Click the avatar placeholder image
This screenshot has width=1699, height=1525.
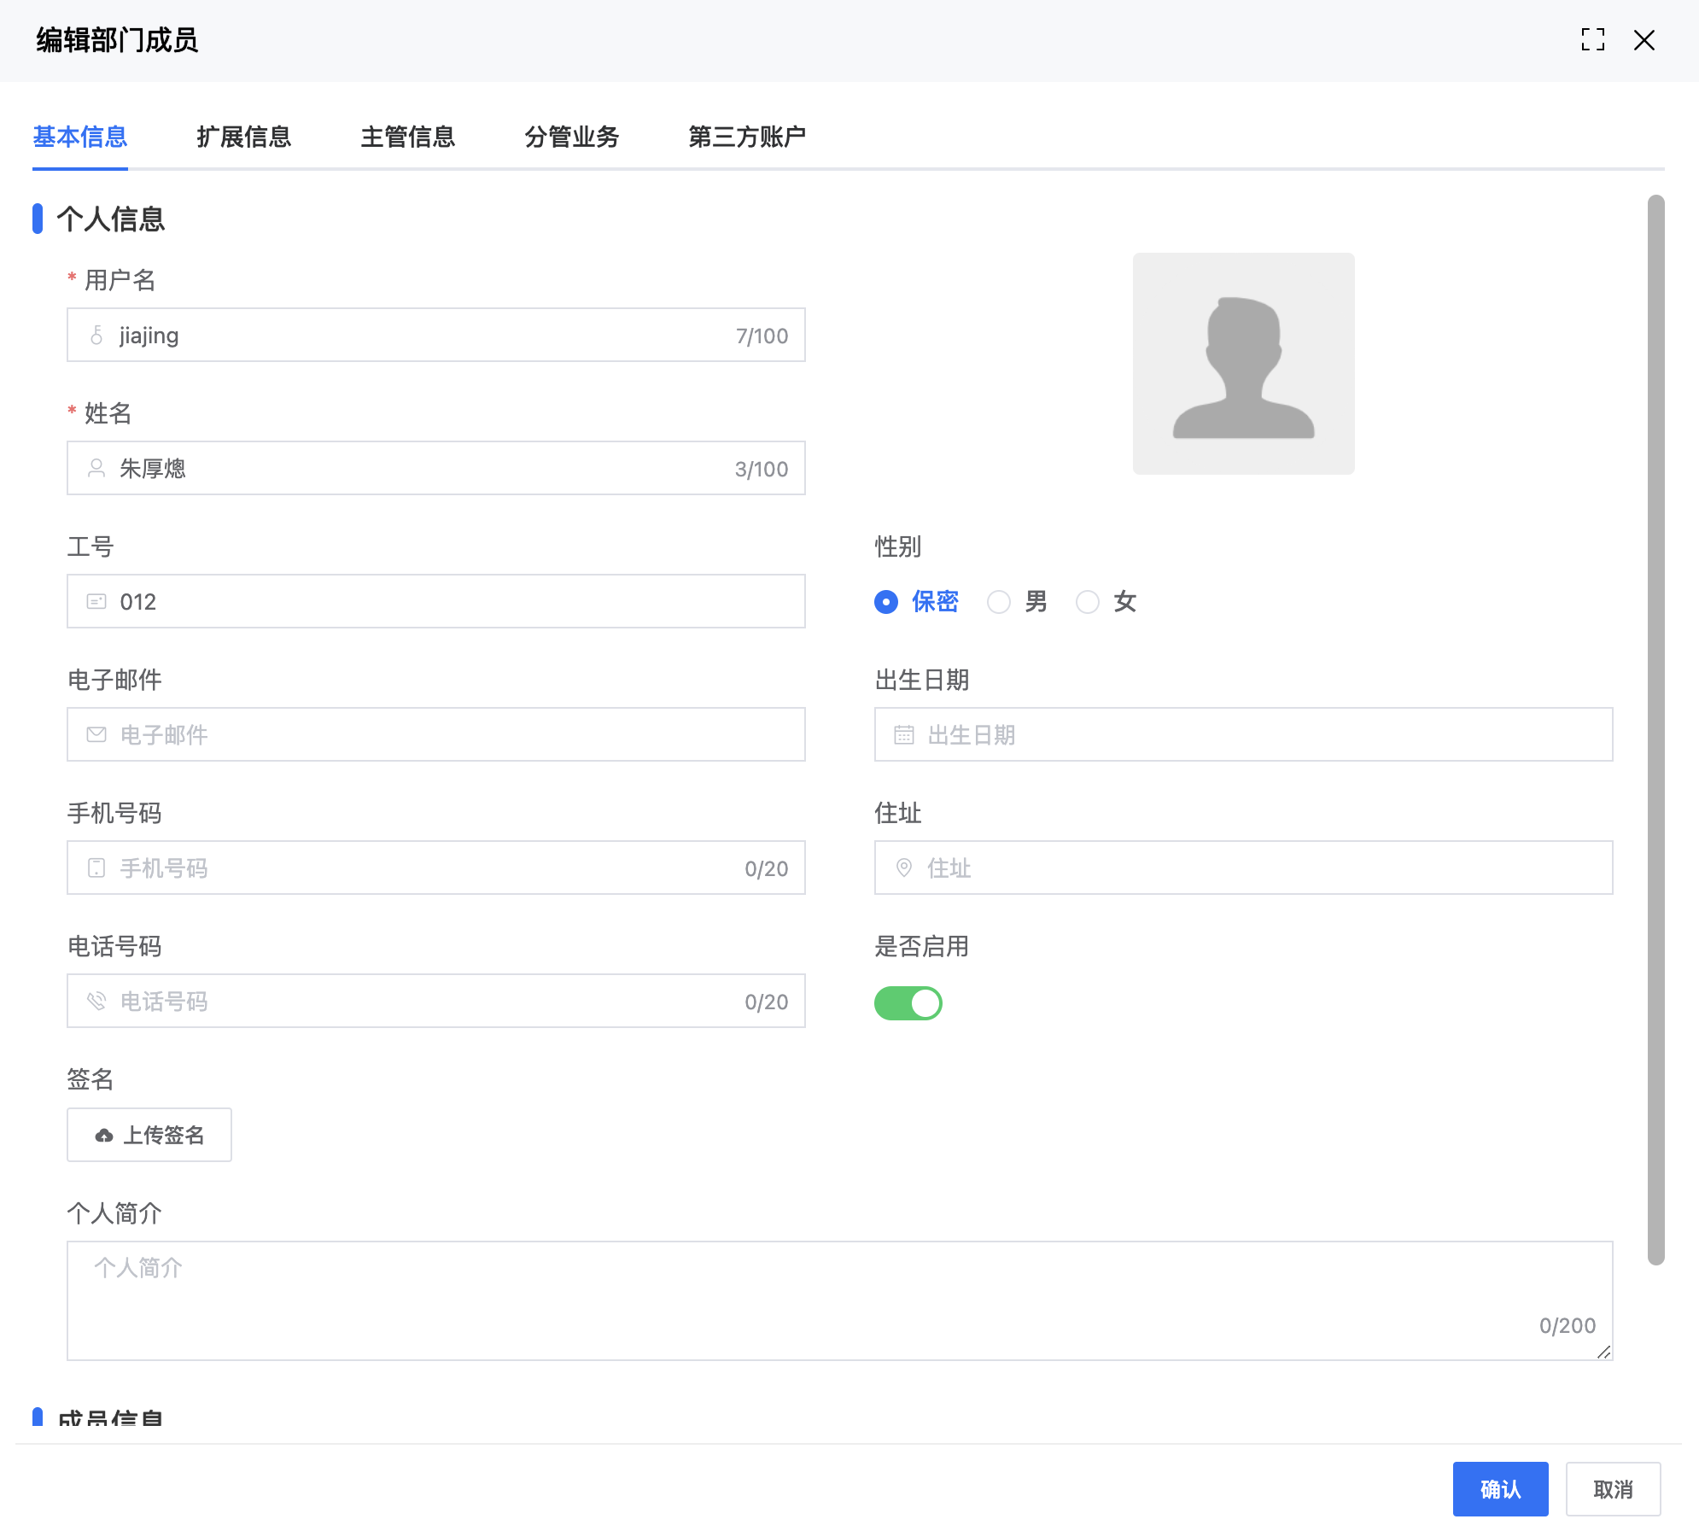click(1243, 364)
